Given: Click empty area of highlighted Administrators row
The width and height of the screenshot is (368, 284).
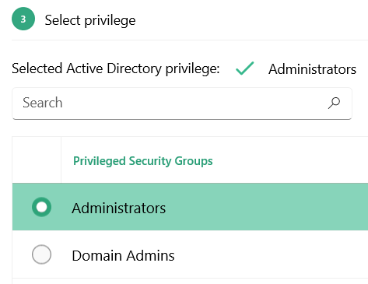Looking at the screenshot, I should pos(267,207).
